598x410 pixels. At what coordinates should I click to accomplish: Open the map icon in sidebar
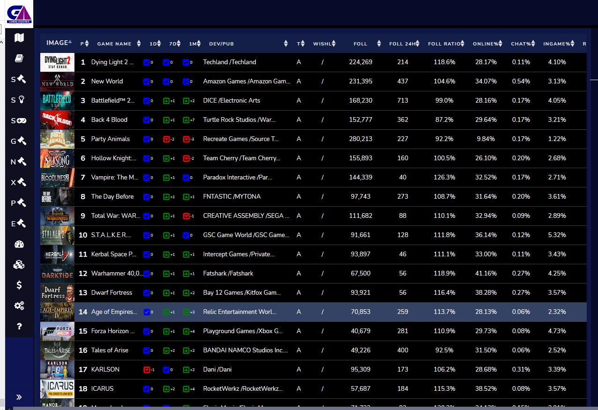pos(19,37)
